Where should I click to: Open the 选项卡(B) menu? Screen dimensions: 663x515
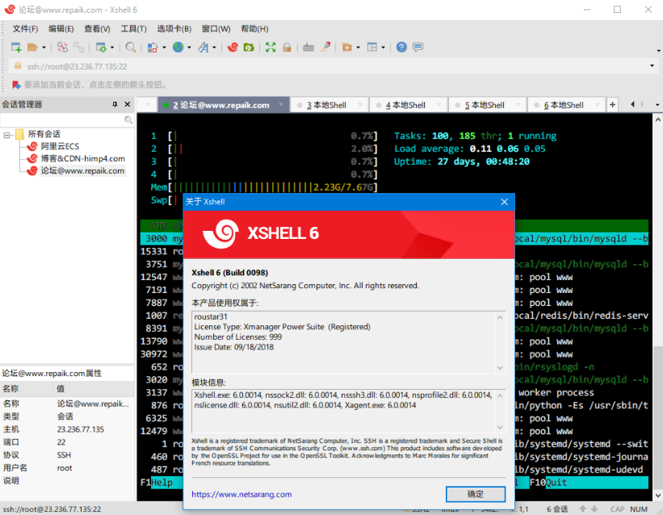click(x=174, y=29)
